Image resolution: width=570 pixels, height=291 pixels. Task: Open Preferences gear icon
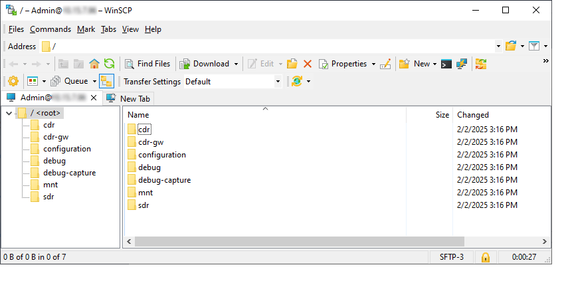13,81
